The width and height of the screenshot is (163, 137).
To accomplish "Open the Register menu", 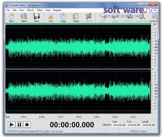I will tap(57, 10).
